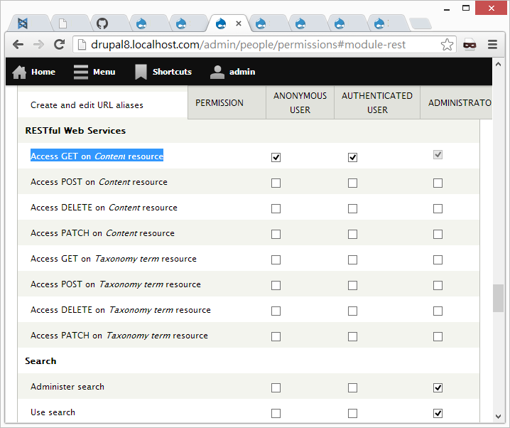The width and height of the screenshot is (510, 428).
Task: Click the incognito mask extension icon
Action: pos(470,45)
